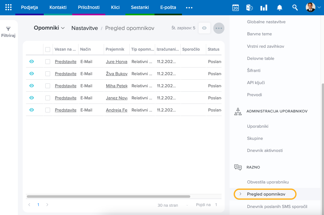324x215 pixels.
Task: Open the calendar icon in top bar
Action: pyautogui.click(x=236, y=8)
